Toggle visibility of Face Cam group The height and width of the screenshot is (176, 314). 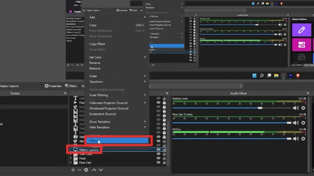158,162
